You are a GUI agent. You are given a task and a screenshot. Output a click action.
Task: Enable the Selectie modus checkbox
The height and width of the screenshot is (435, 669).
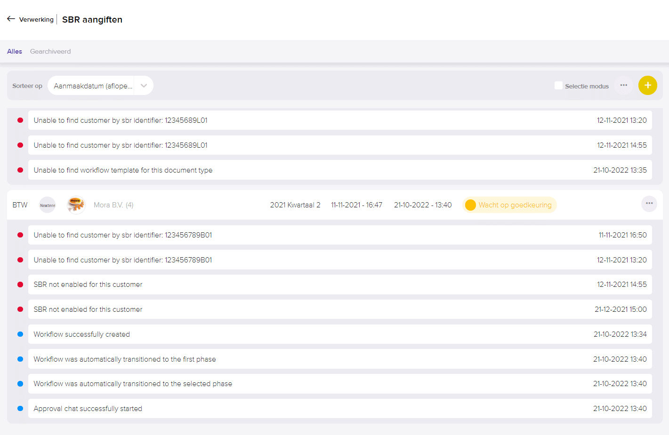558,86
